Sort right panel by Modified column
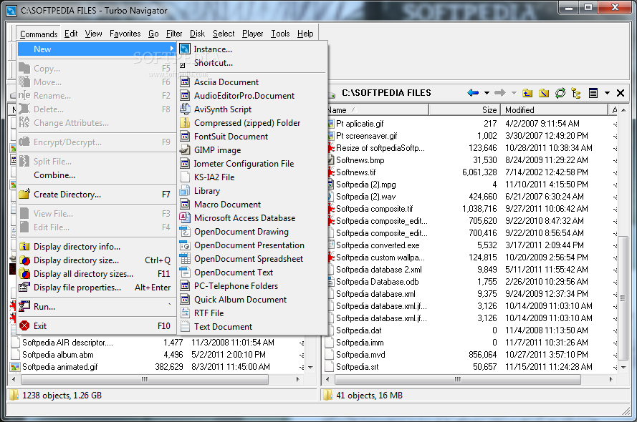 point(554,110)
